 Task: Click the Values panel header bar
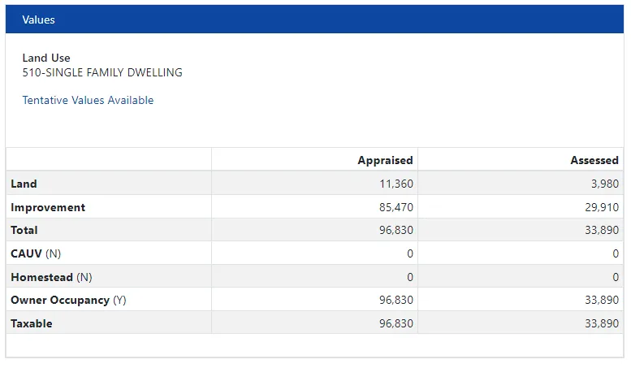pos(315,19)
